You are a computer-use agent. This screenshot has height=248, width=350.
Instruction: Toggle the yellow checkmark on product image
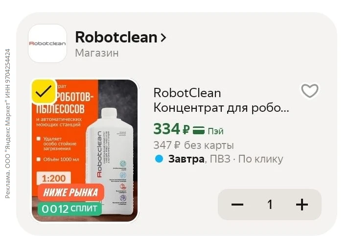point(44,91)
